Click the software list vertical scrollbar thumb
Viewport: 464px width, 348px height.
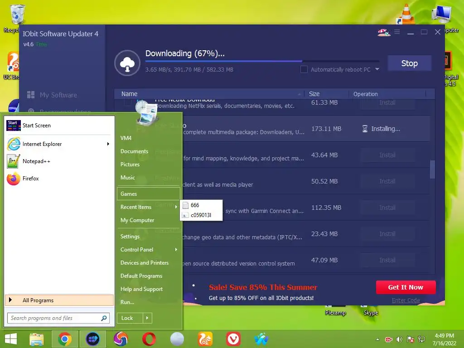[x=432, y=169]
